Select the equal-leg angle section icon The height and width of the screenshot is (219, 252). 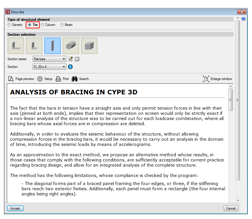coord(16,46)
